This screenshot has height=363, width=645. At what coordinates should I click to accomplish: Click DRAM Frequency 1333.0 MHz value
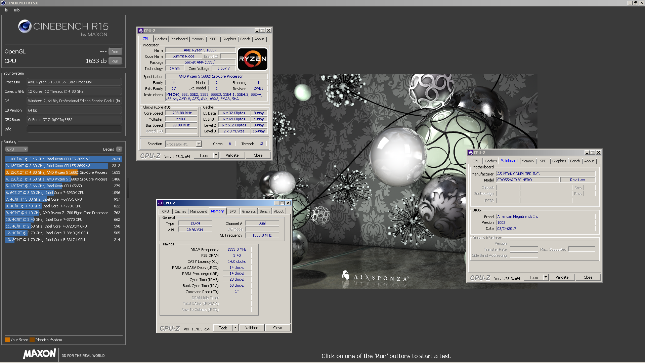click(237, 249)
